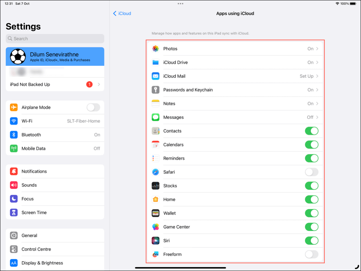Screen dimensions: 361x271
Task: Click the Notes row chevron
Action: point(317,104)
